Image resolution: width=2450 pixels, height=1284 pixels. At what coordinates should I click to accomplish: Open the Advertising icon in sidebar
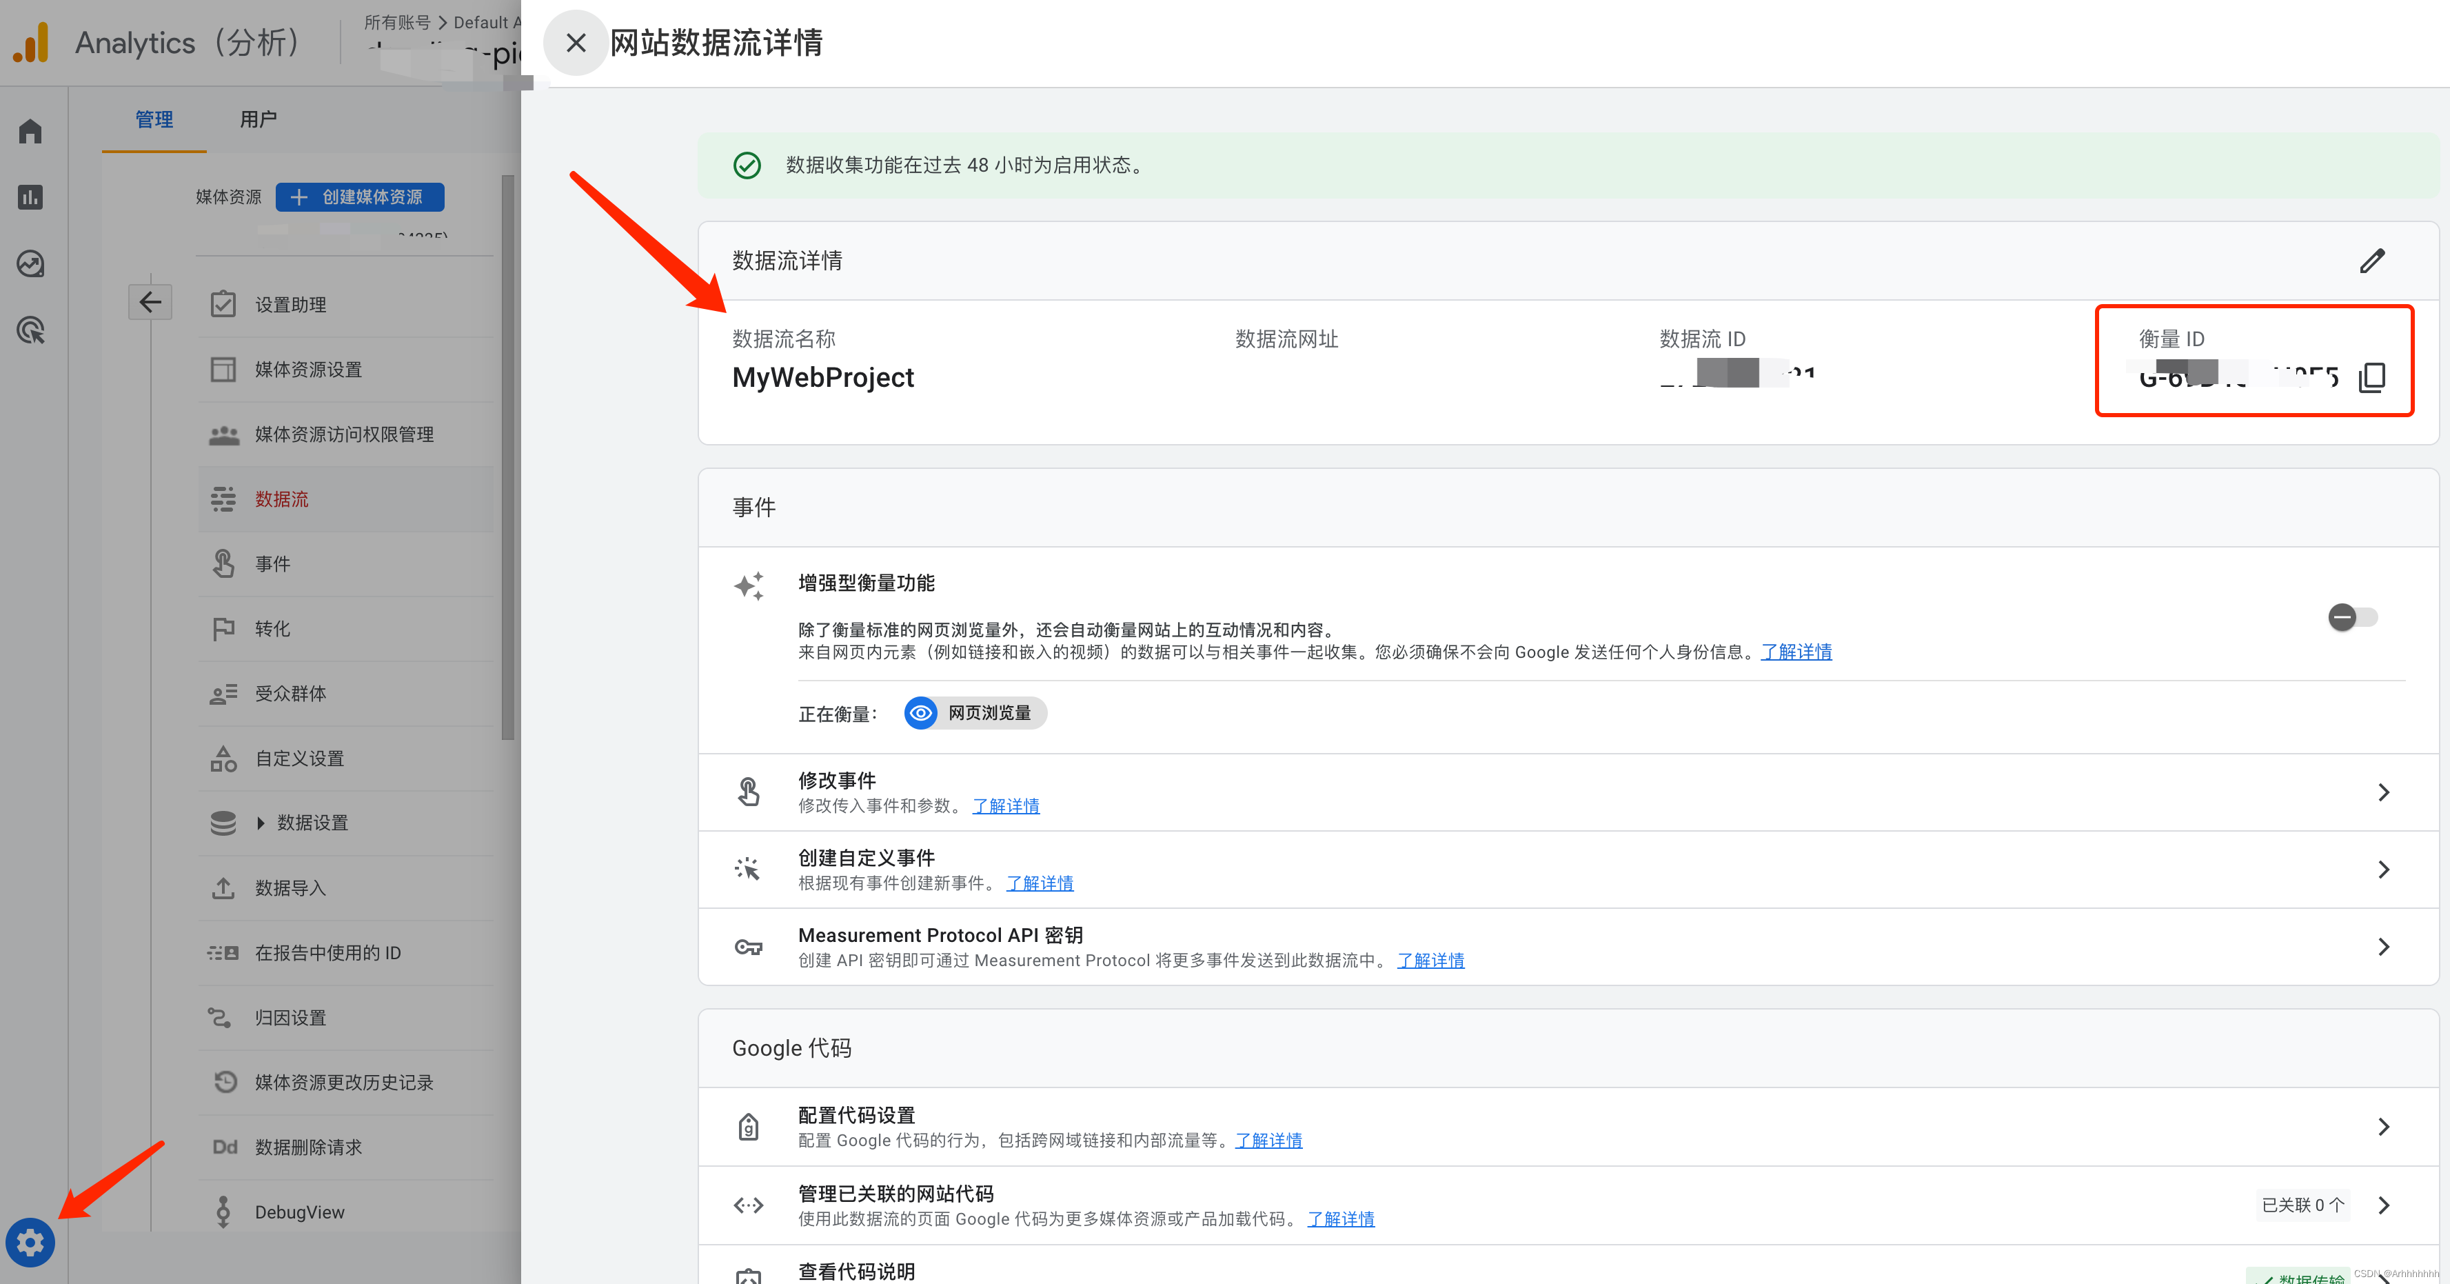(x=30, y=330)
